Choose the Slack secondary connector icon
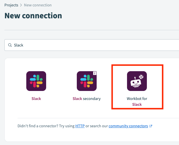The height and width of the screenshot is (145, 179). click(x=87, y=81)
